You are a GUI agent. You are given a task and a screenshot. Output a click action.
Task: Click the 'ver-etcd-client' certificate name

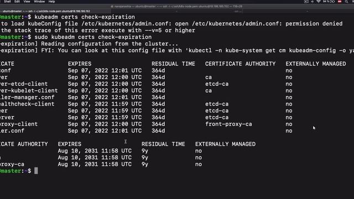(x=24, y=84)
